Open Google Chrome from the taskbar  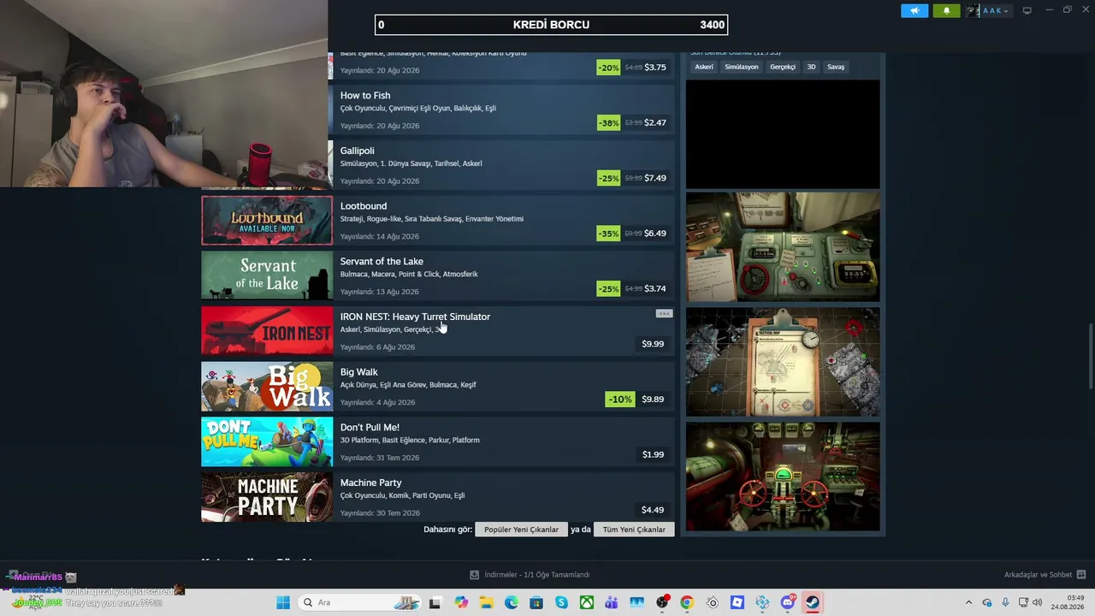687,603
